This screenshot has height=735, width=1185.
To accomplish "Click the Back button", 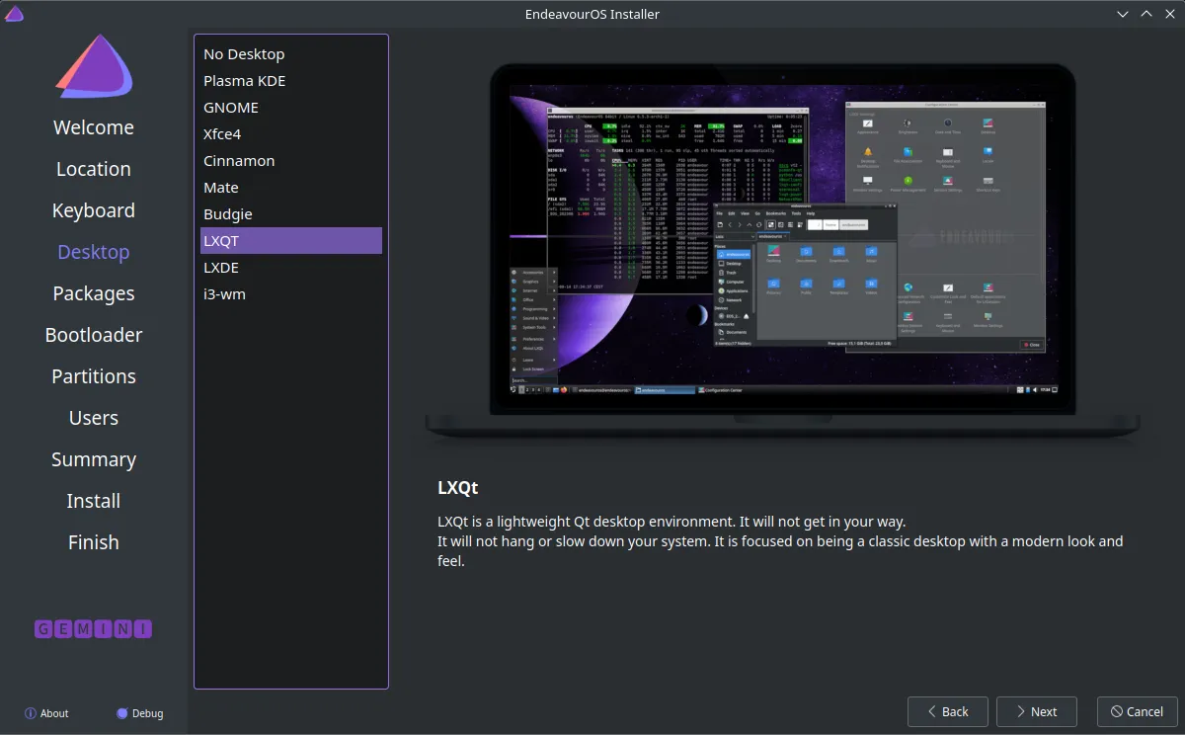I will tap(948, 711).
